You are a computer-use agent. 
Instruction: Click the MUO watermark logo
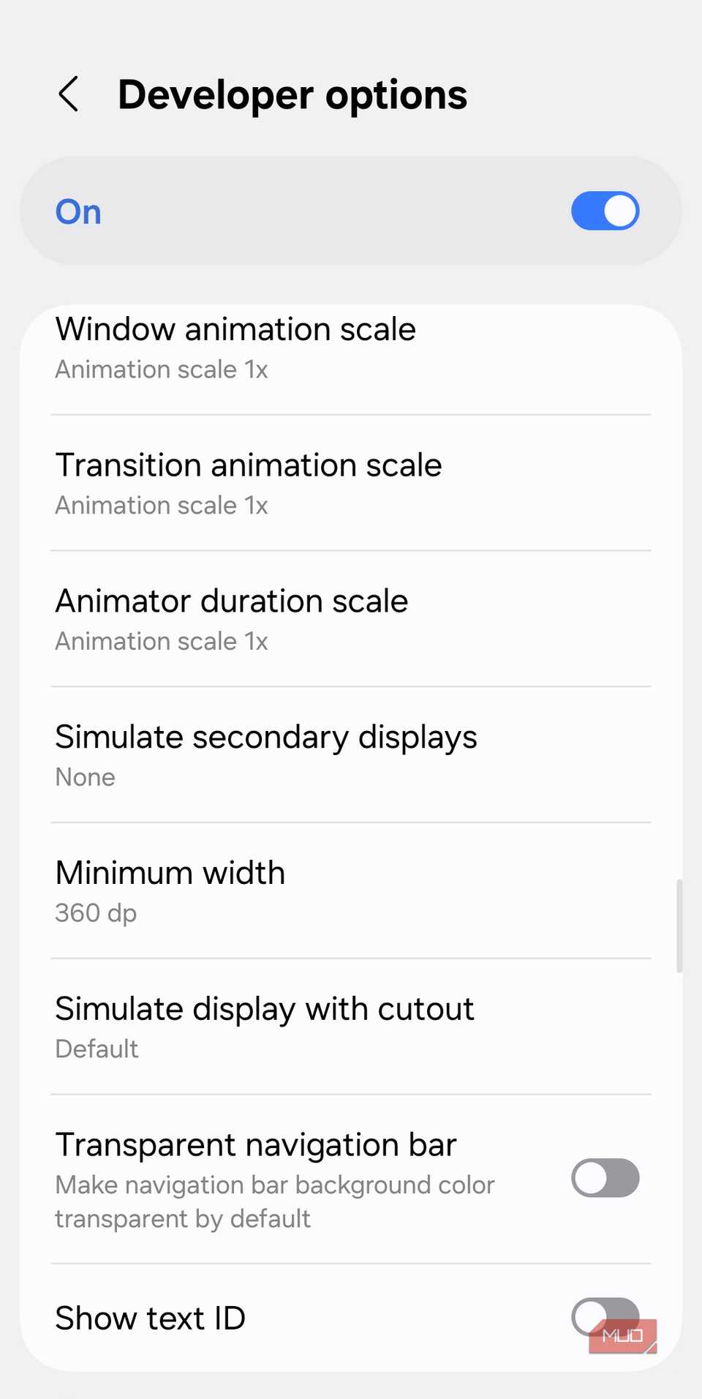tap(622, 1336)
